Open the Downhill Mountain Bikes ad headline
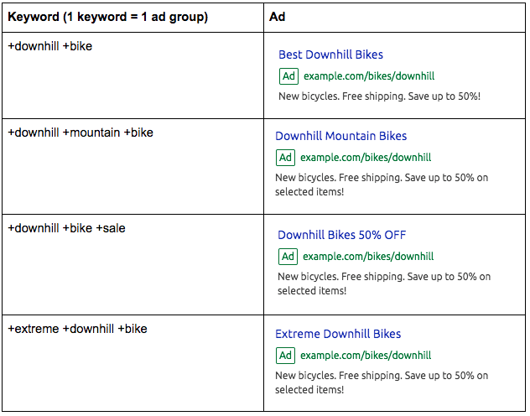The height and width of the screenshot is (416, 530). (x=340, y=136)
